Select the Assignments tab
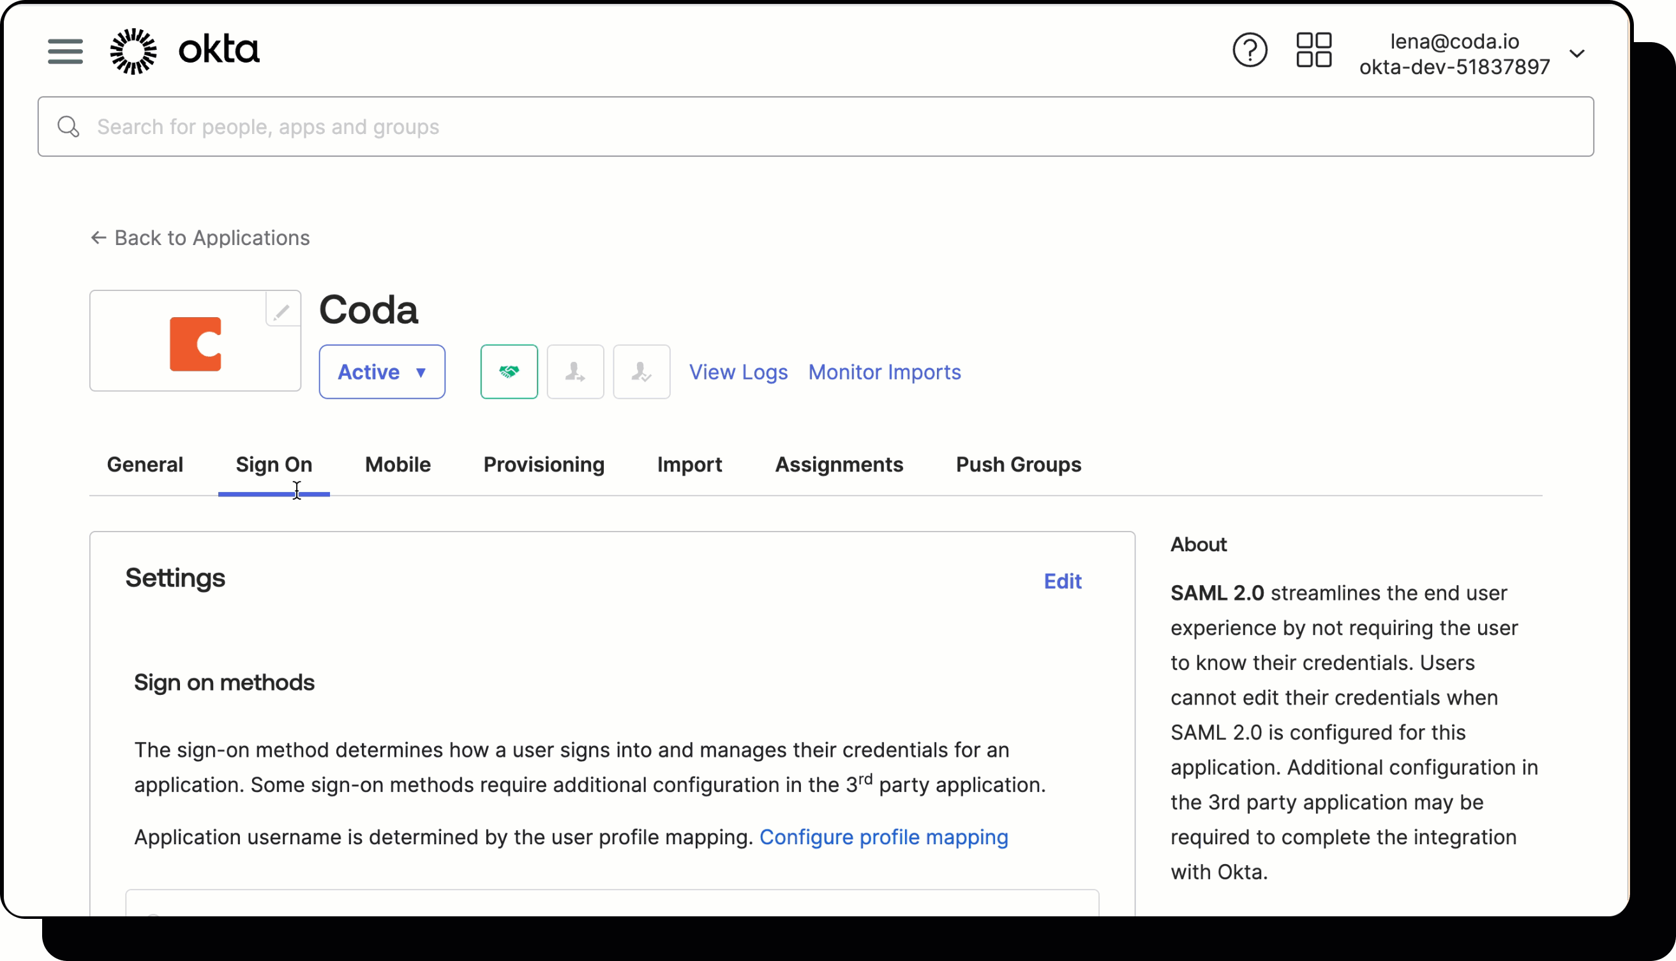 coord(839,465)
